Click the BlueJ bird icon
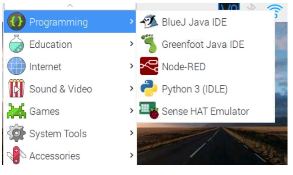The width and height of the screenshot is (293, 175). [149, 21]
